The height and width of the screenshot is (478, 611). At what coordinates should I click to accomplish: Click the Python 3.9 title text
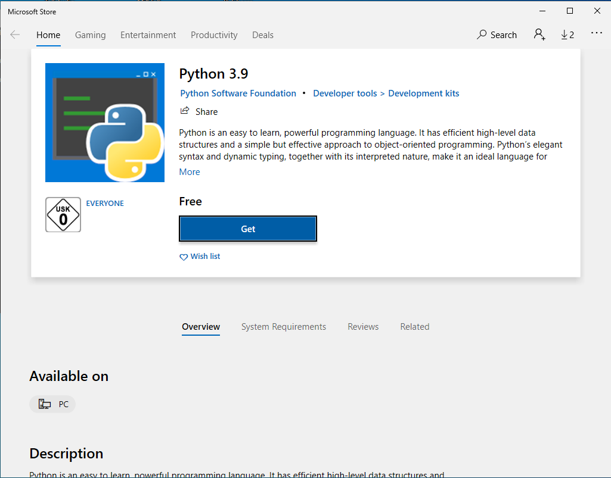click(213, 74)
